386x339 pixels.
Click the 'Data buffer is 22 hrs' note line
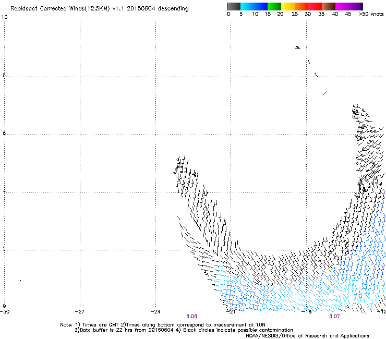click(x=184, y=330)
